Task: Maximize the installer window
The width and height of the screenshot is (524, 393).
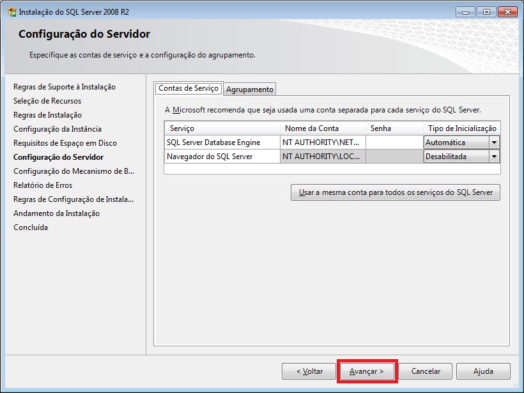Action: point(486,12)
